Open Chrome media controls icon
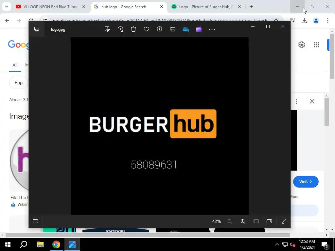The height and width of the screenshot is (251, 335). [x=292, y=21]
